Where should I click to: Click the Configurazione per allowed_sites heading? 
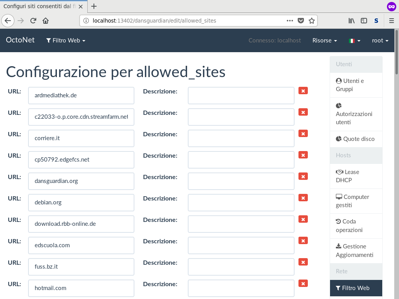[x=115, y=72]
